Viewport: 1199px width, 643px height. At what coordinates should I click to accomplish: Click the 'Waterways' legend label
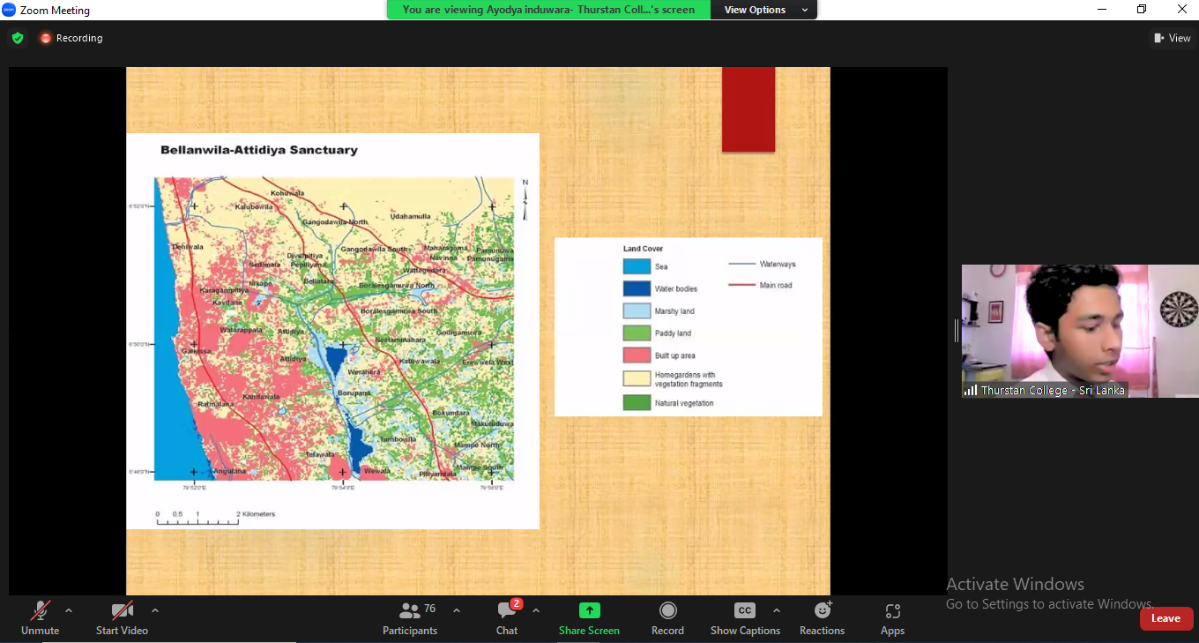[778, 264]
